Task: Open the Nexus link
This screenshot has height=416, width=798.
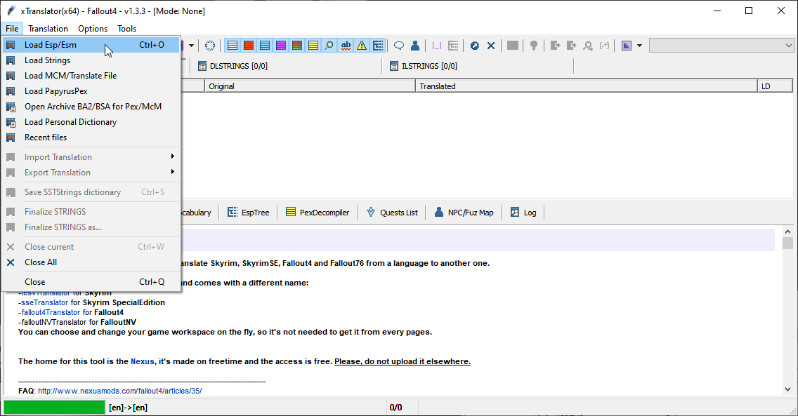Action: [x=143, y=361]
